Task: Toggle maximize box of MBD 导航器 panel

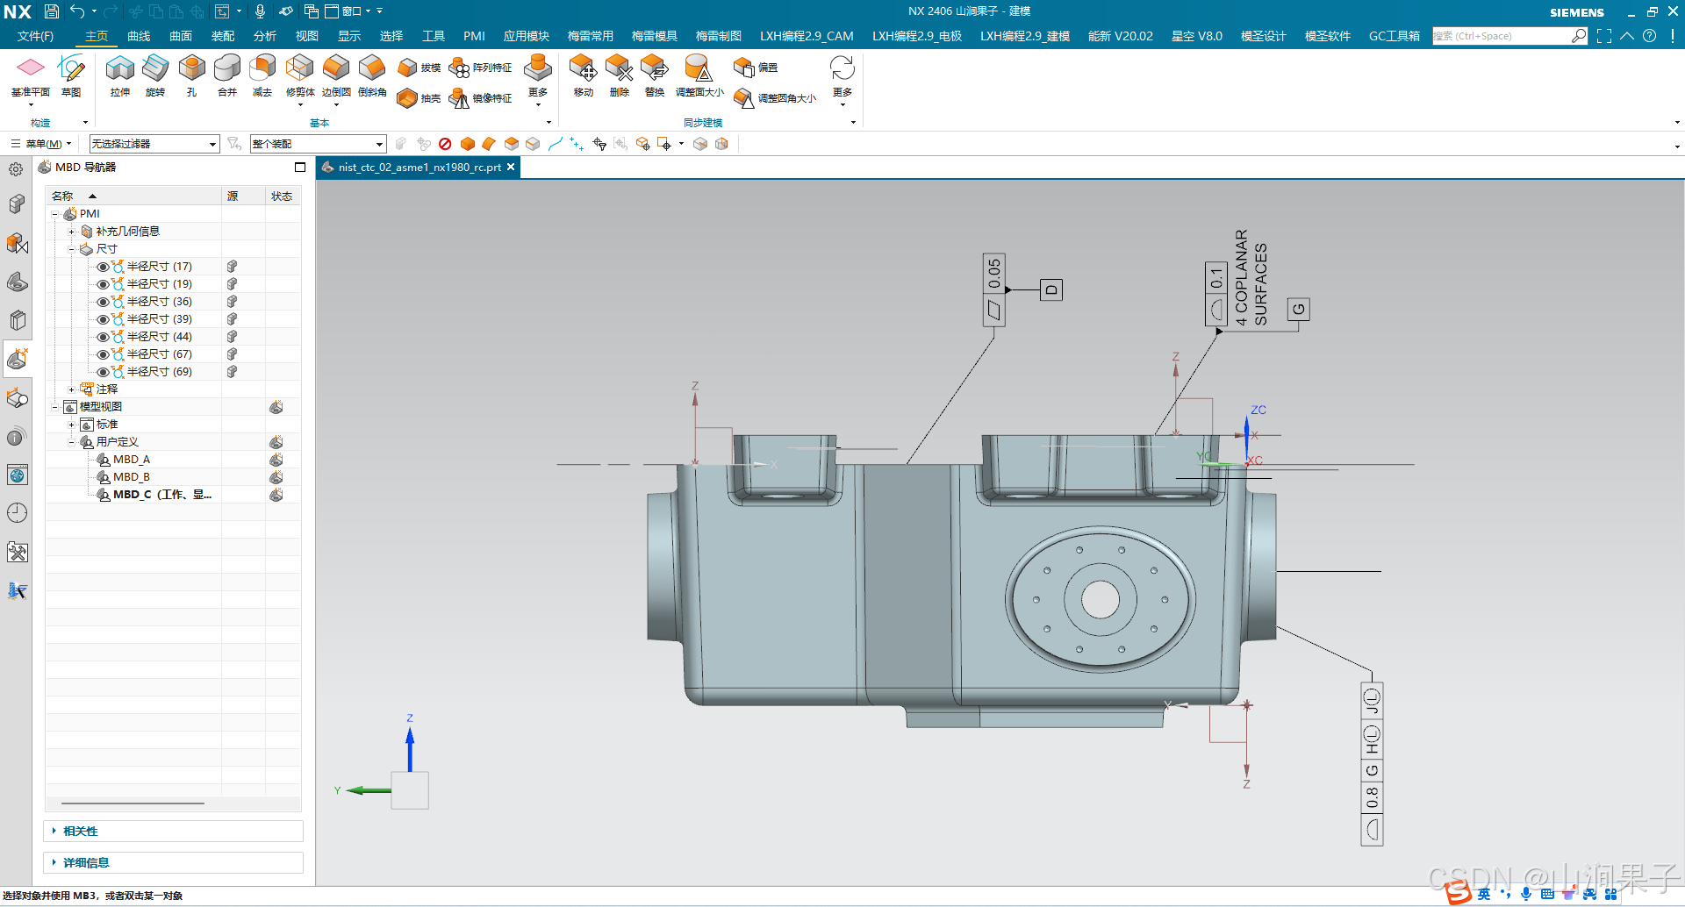Action: click(x=300, y=167)
